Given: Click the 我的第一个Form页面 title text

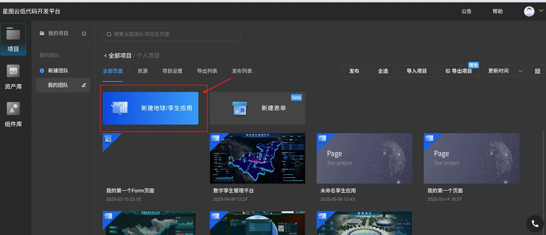Looking at the screenshot, I should [x=130, y=191].
